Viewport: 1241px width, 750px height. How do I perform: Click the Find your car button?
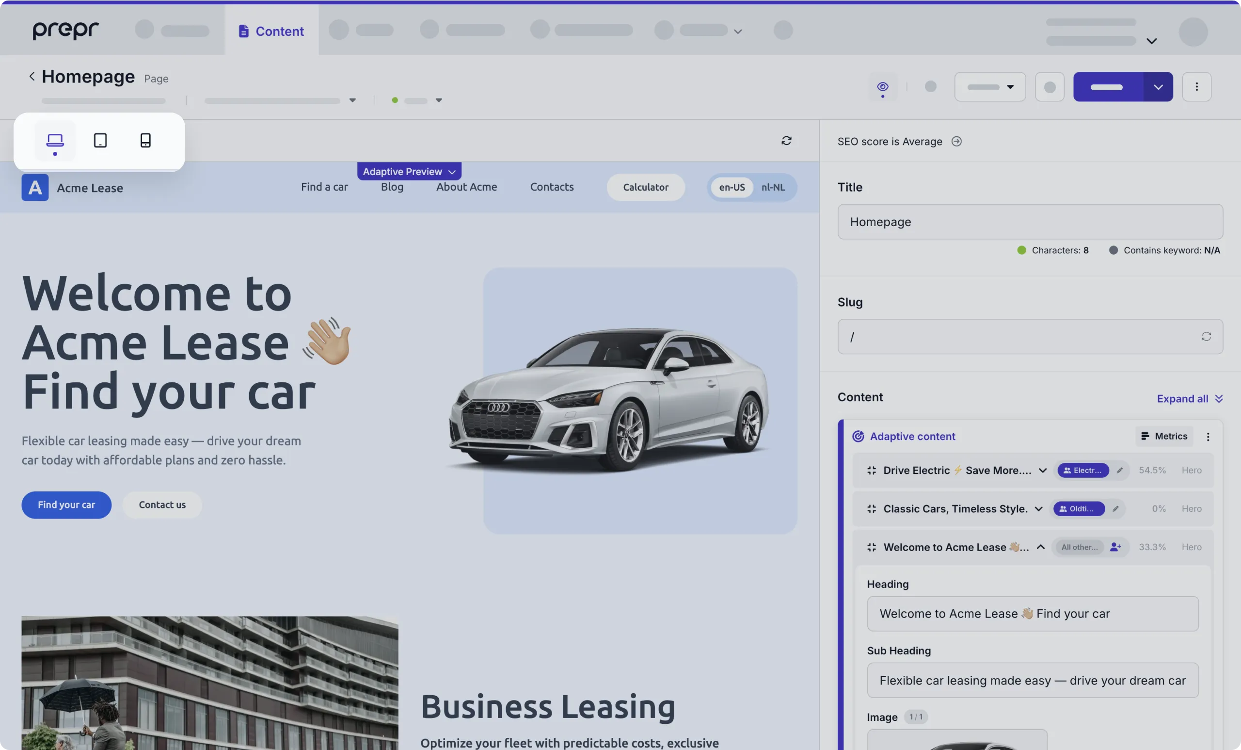pyautogui.click(x=66, y=505)
